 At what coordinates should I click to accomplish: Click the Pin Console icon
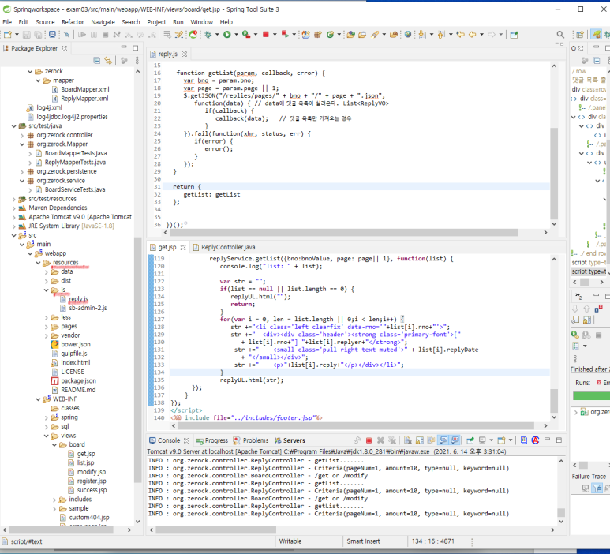tap(470, 440)
